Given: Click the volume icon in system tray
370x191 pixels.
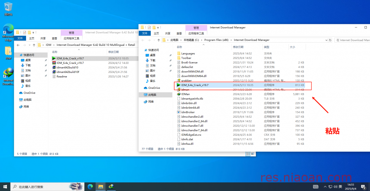Looking at the screenshot, I should 335,187.
